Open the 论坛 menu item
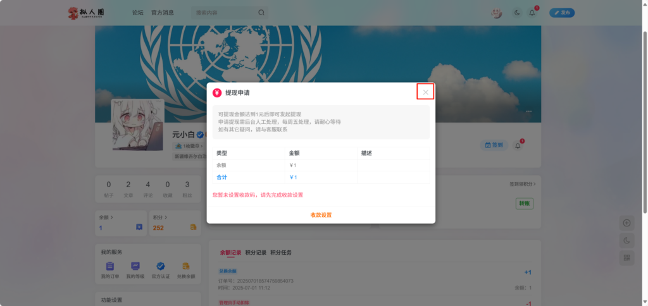648x306 pixels. 138,13
